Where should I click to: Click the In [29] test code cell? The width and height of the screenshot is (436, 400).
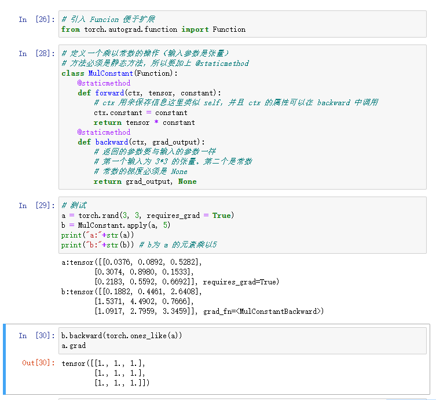tap(243, 225)
